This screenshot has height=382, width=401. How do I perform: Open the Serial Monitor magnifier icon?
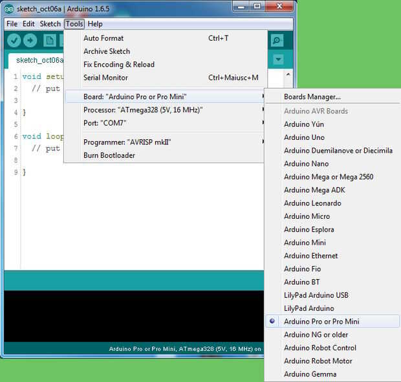(277, 40)
